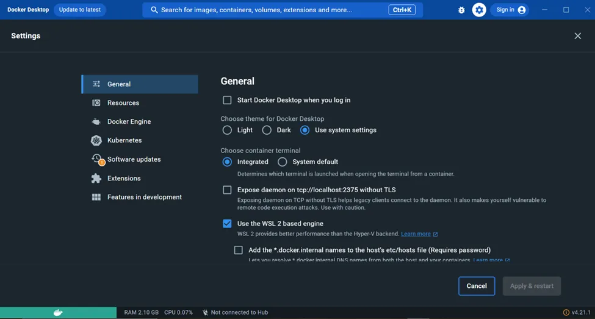Click the bug report troubleshoot icon

(461, 10)
